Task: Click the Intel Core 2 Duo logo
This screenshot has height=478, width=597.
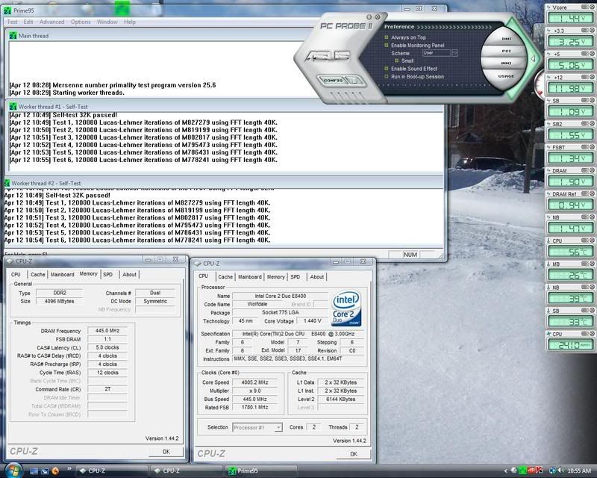Action: (346, 308)
